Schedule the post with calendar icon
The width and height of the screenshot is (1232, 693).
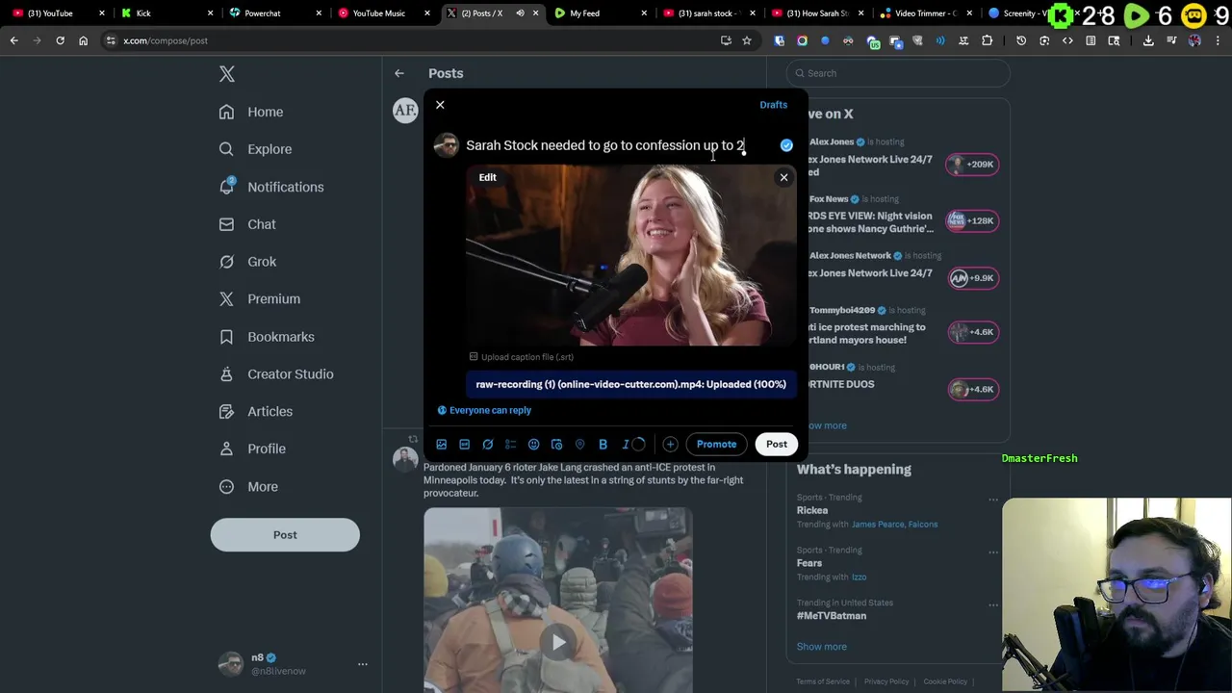click(556, 444)
